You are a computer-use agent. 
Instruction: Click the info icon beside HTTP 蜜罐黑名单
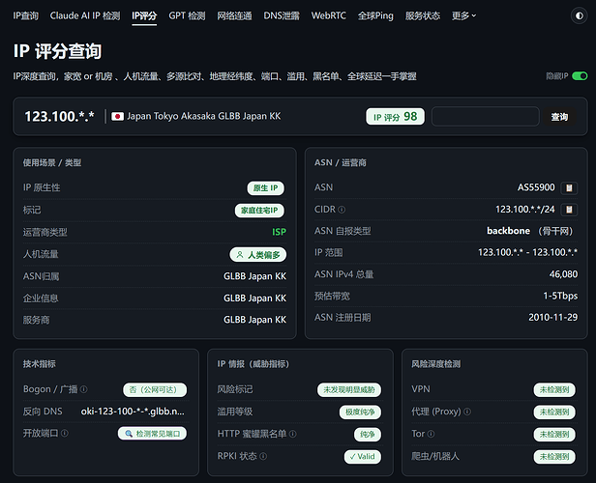tap(292, 434)
